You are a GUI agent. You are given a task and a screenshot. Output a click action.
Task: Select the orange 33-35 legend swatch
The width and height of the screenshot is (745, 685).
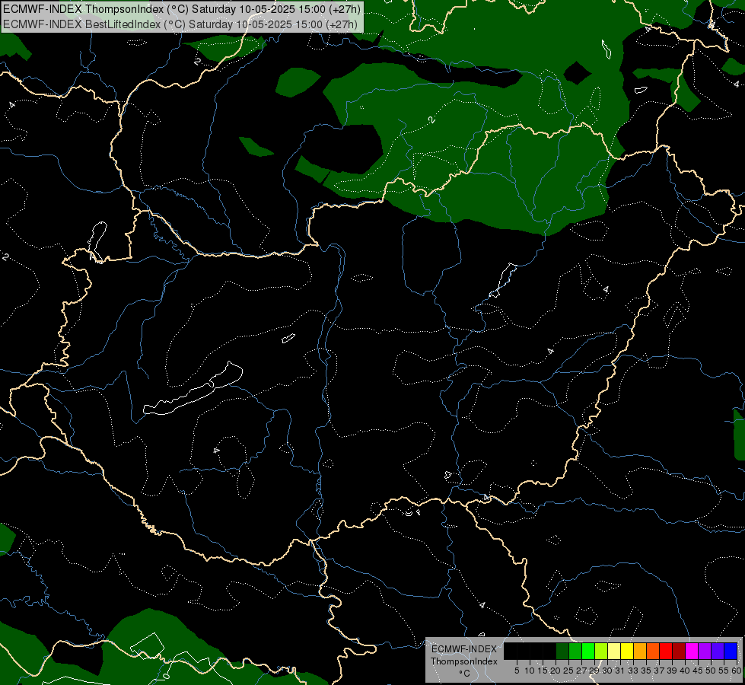(x=640, y=651)
